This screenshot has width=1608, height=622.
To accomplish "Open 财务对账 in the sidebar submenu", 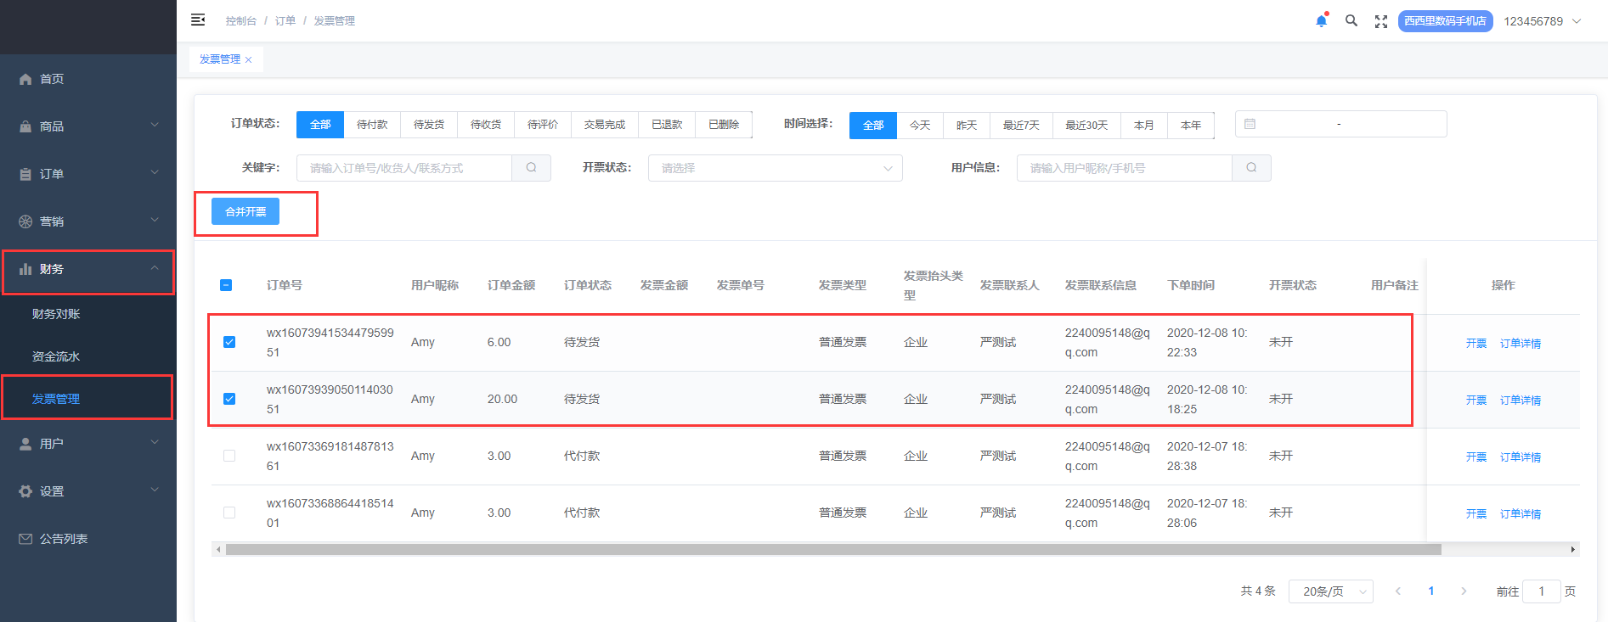I will 56,314.
